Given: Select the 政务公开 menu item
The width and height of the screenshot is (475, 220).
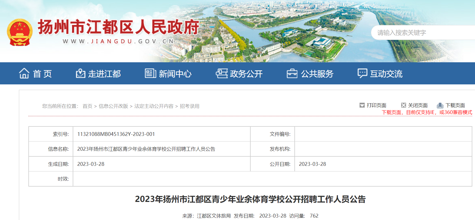Looking at the screenshot, I should [x=246, y=74].
